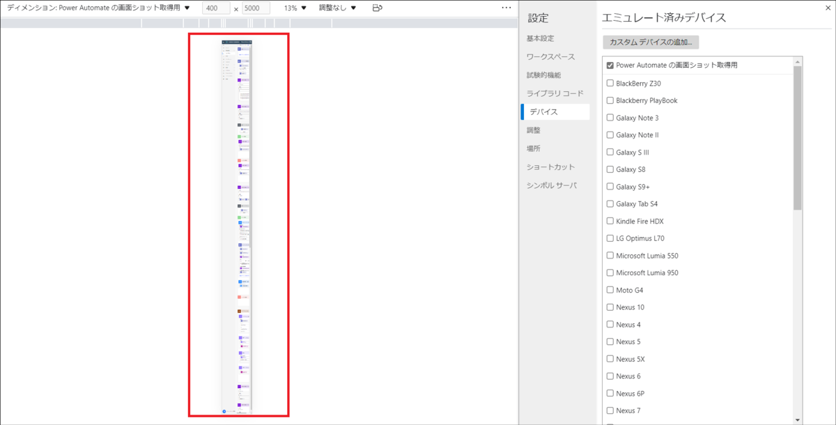
Task: Enable the Galaxy Note II checkbox
Action: [x=610, y=134]
